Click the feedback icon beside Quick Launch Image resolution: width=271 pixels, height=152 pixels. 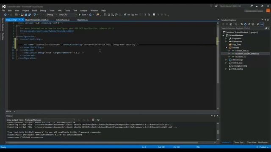216,6
